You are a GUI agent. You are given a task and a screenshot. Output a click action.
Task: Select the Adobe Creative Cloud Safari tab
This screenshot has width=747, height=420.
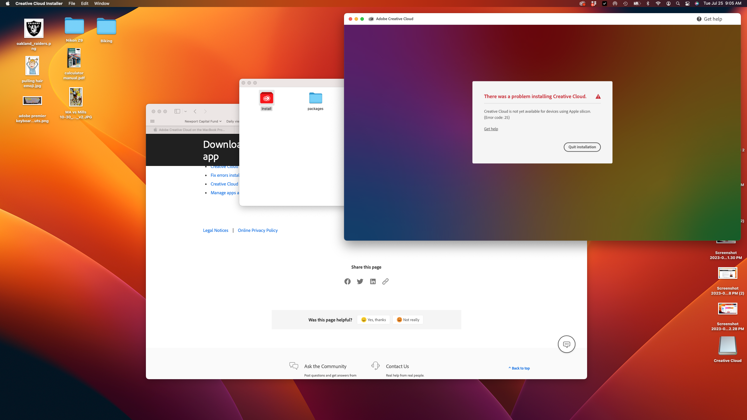(192, 130)
